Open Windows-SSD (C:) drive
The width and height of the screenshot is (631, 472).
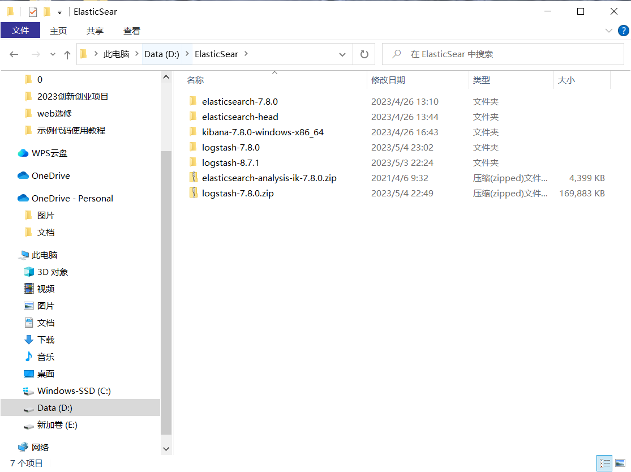[74, 391]
